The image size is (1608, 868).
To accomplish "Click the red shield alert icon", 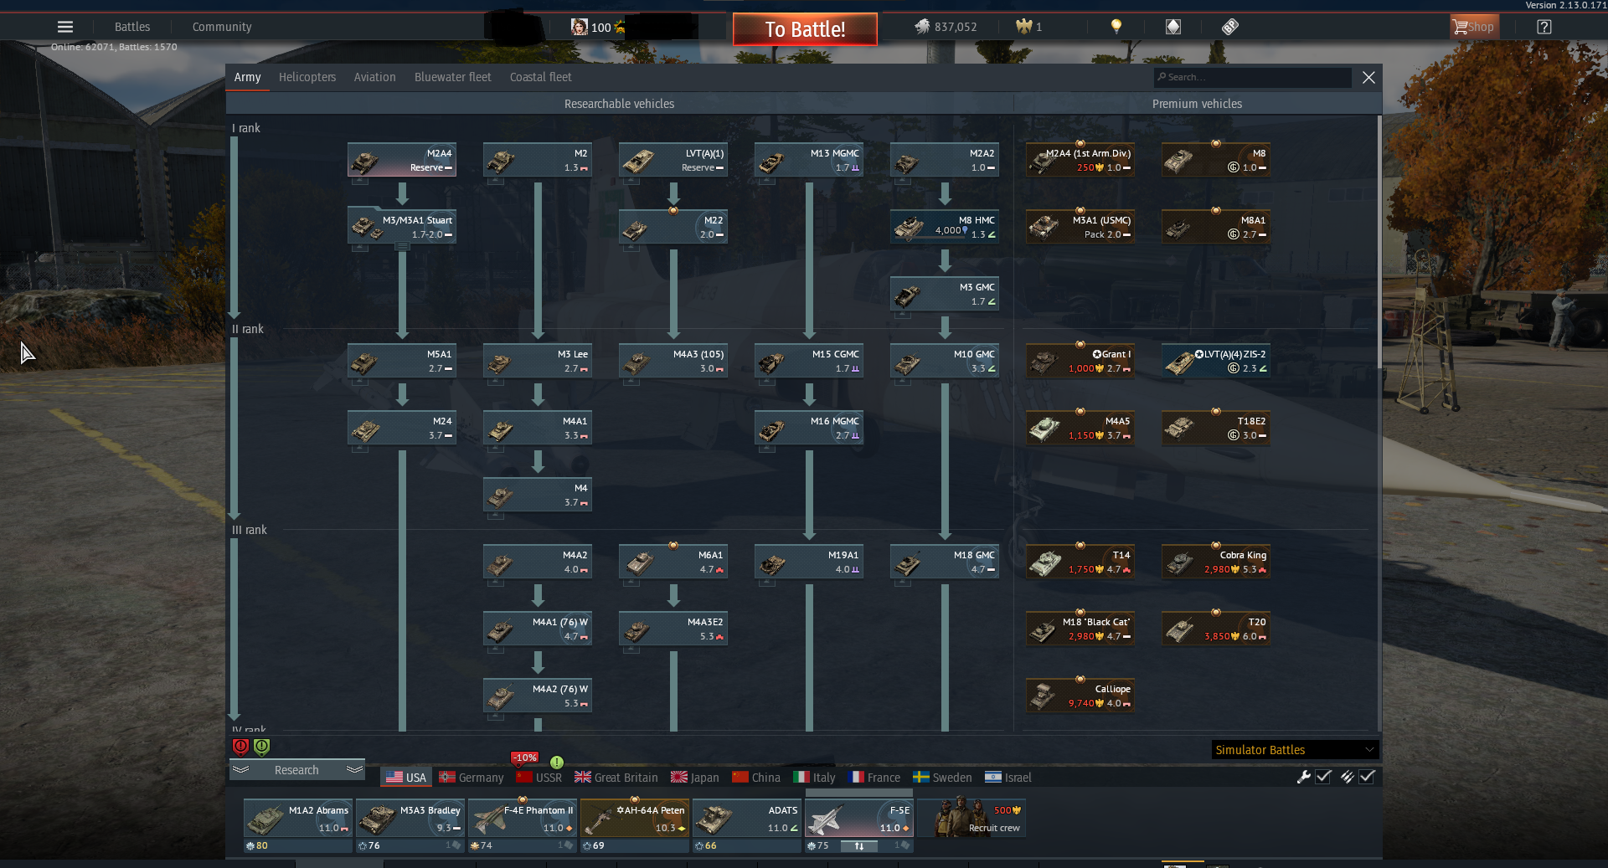I will [x=240, y=746].
